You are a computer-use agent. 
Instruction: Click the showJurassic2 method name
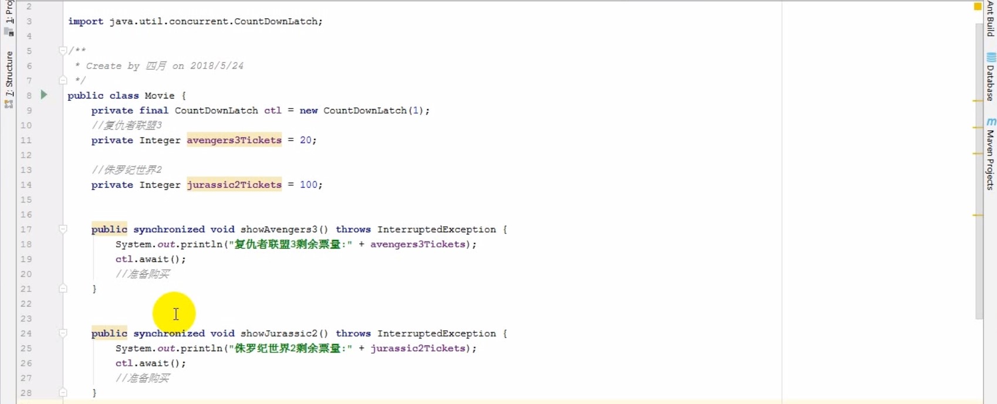pyautogui.click(x=279, y=333)
